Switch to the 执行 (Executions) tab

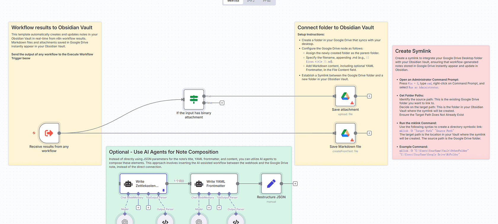click(x=251, y=1)
